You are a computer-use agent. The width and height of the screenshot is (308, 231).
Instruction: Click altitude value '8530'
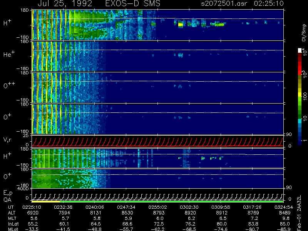point(127,213)
